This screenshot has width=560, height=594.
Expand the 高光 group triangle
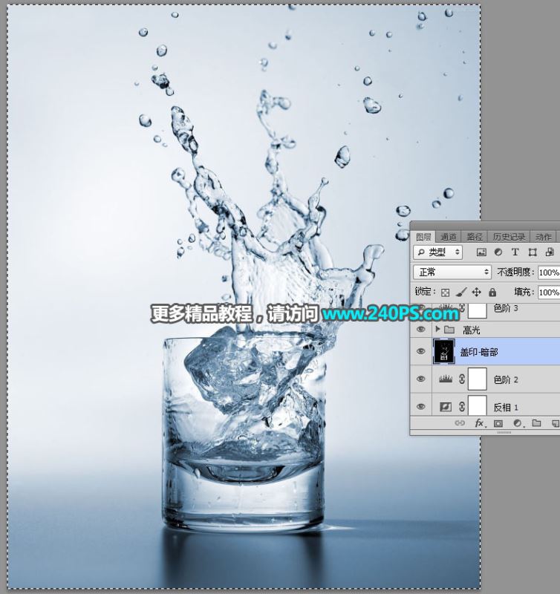coord(437,329)
